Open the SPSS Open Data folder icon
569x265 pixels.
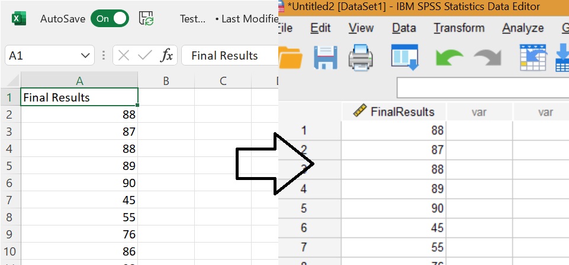point(291,57)
